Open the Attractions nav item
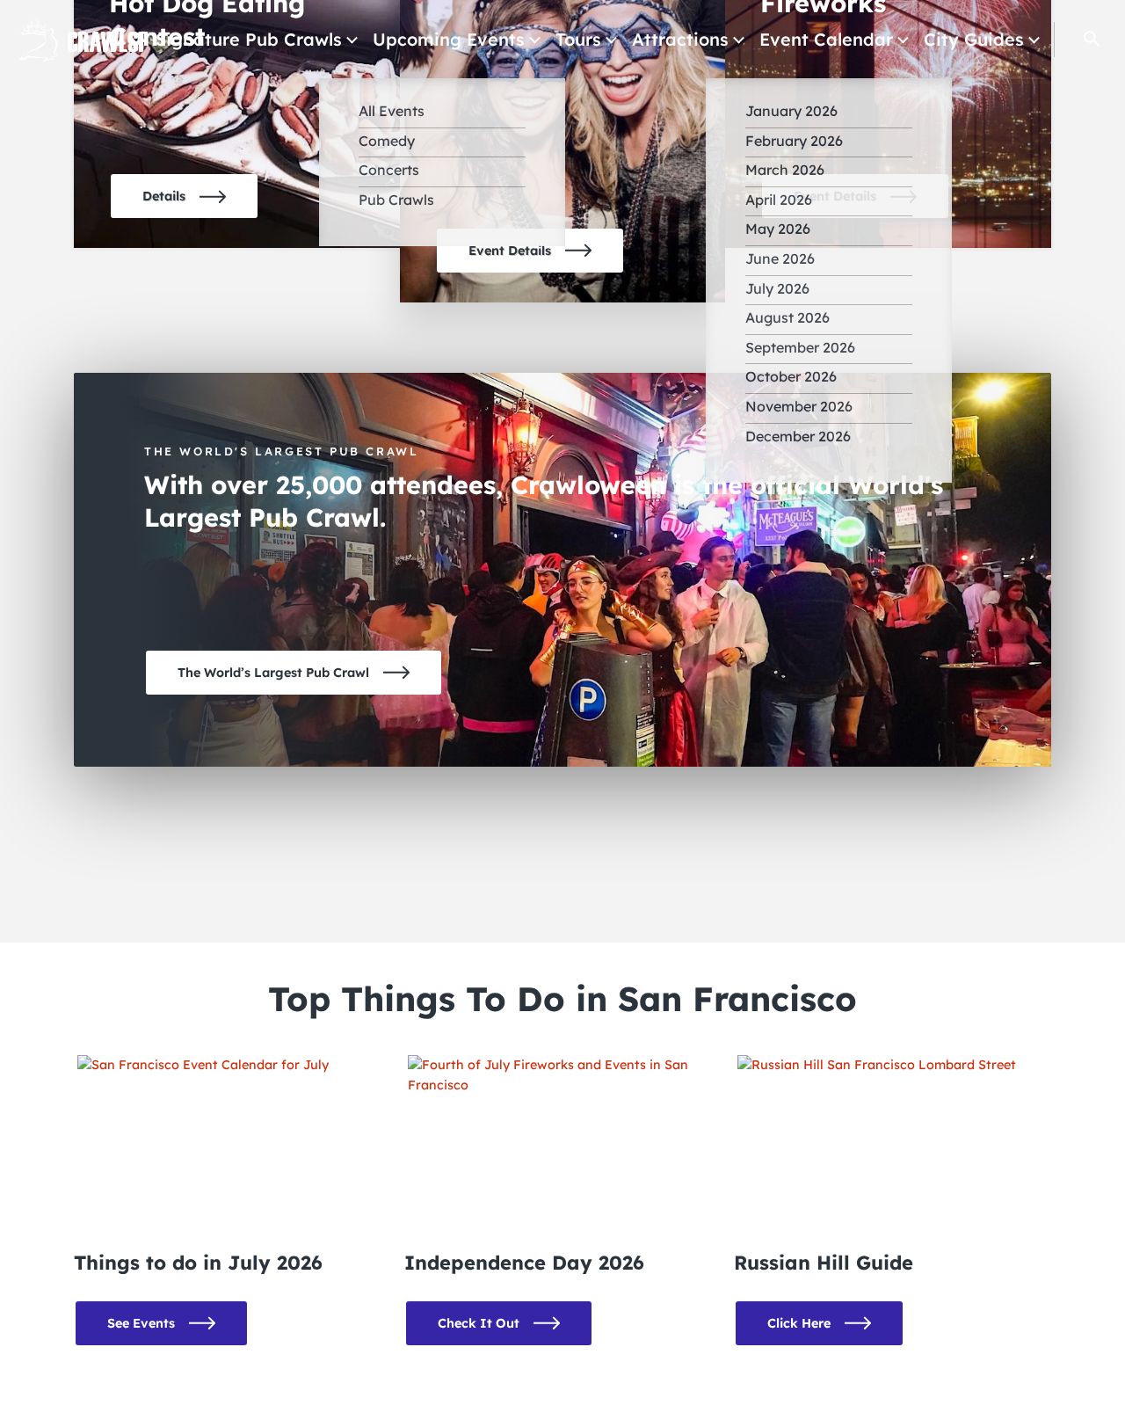Viewport: 1125px width, 1420px height. (679, 40)
